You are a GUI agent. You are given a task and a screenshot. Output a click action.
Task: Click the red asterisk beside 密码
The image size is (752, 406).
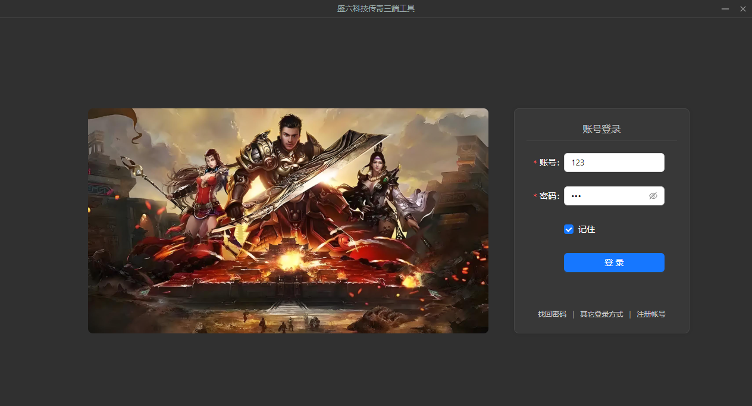click(x=535, y=196)
